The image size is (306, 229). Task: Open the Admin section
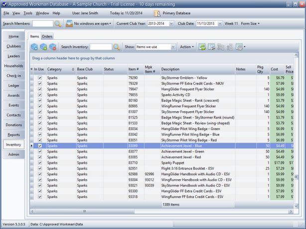point(13,154)
